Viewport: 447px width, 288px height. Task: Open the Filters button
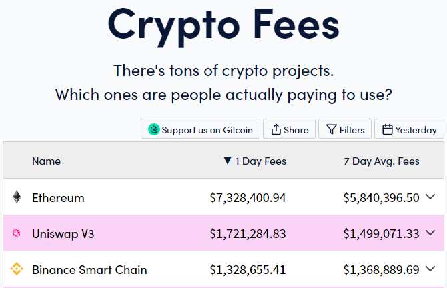tap(345, 130)
